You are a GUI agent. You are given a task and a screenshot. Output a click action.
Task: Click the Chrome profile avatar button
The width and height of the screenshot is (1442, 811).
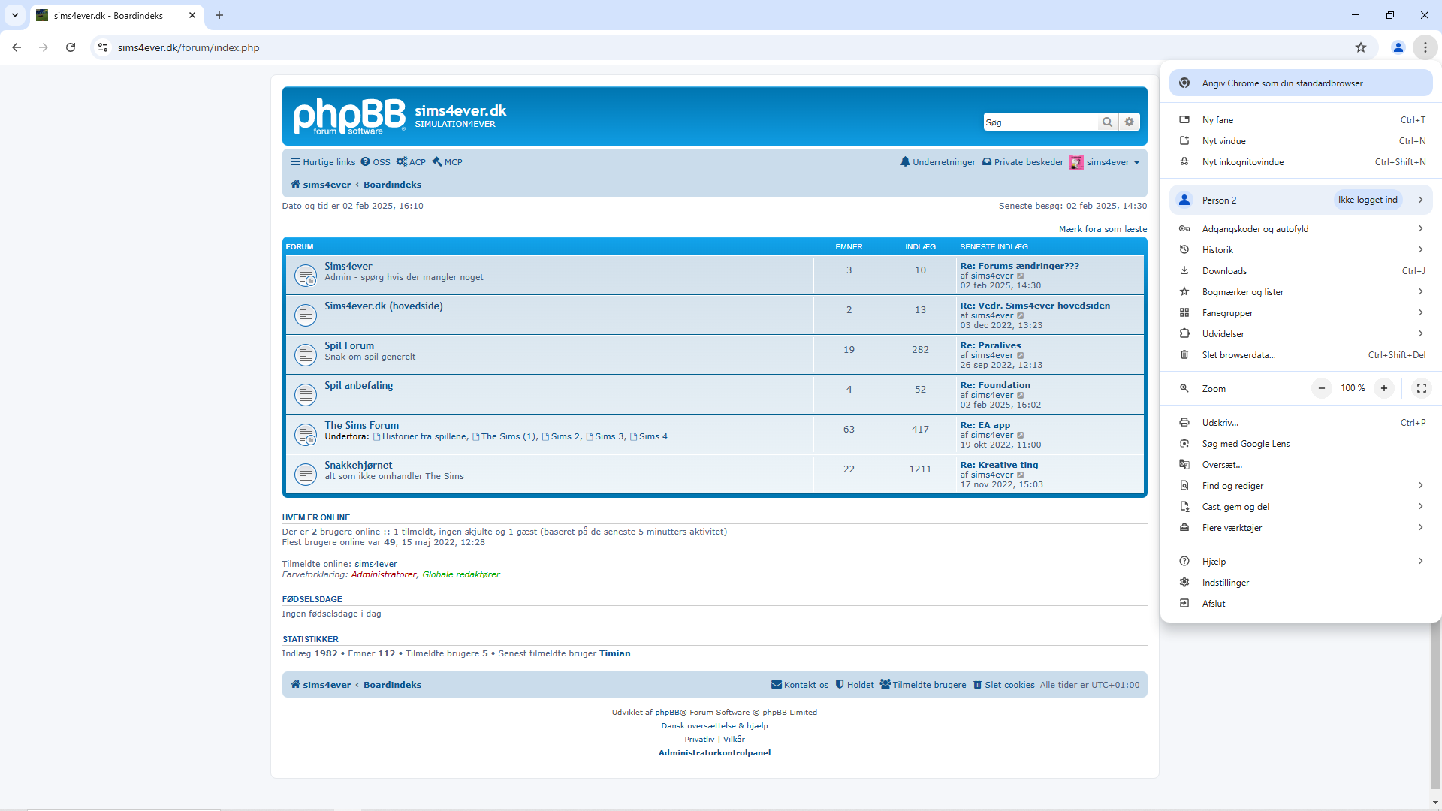pos(1398,47)
